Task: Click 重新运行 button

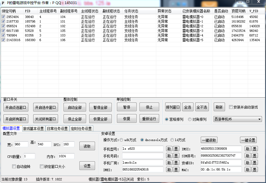Action: pos(149,118)
